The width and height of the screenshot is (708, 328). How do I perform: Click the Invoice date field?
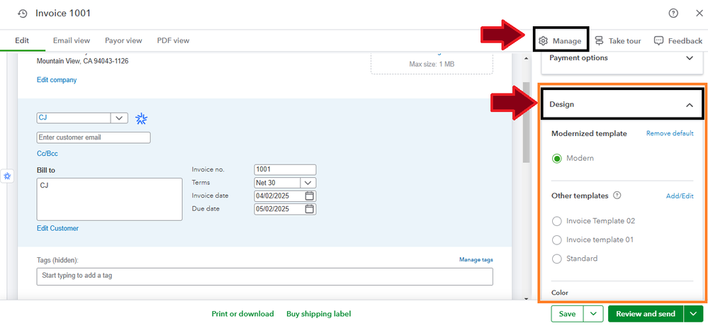(x=286, y=196)
